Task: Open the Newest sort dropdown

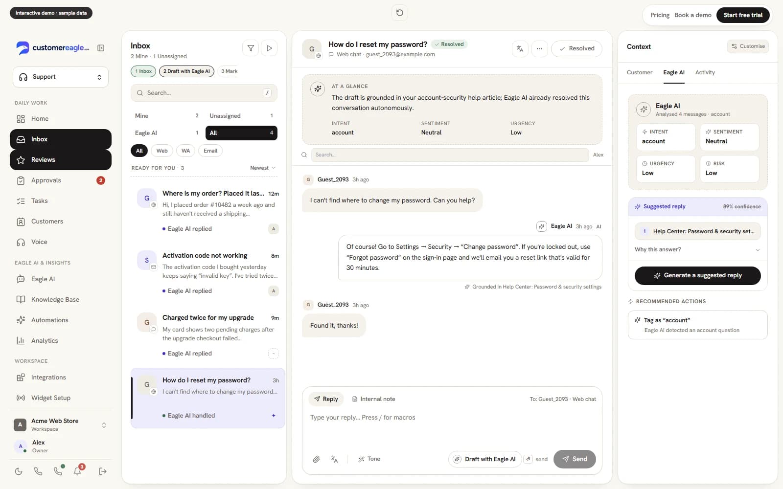Action: (x=263, y=168)
